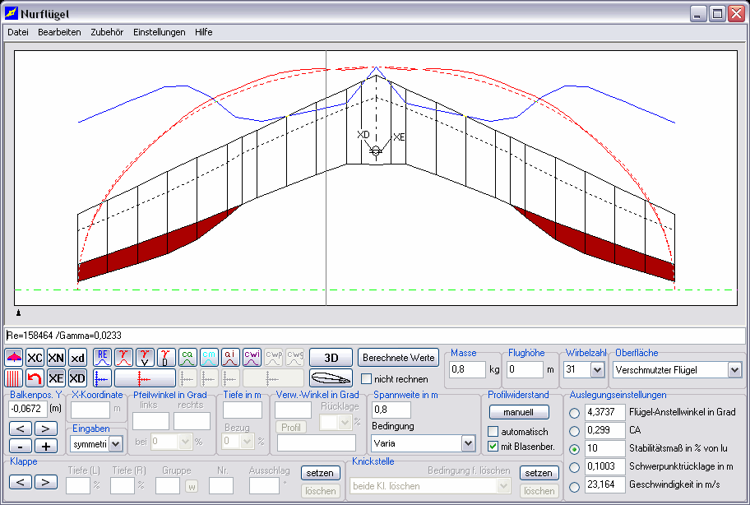Open the Bedingung dropdown showing Varia
Viewport: 750px width, 505px height.
click(x=468, y=443)
